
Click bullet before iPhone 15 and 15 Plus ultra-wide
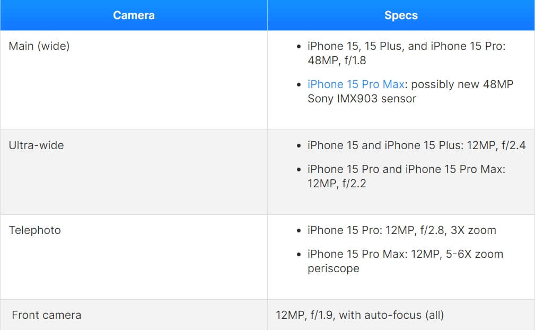pyautogui.click(x=299, y=146)
